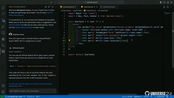
Task: Open the UserCard symbol breadcrumb
Action: (103, 11)
